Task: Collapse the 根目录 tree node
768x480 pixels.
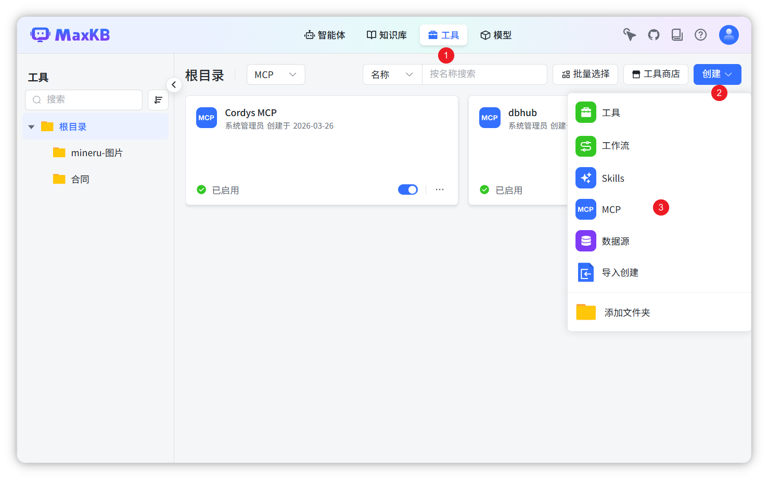Action: coord(31,127)
